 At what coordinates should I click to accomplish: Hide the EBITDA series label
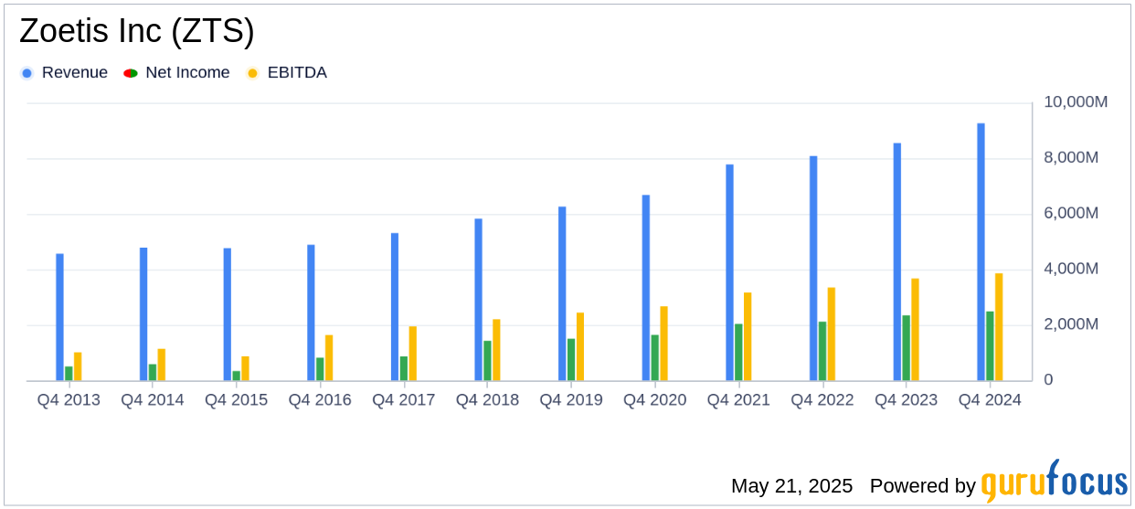pos(297,73)
